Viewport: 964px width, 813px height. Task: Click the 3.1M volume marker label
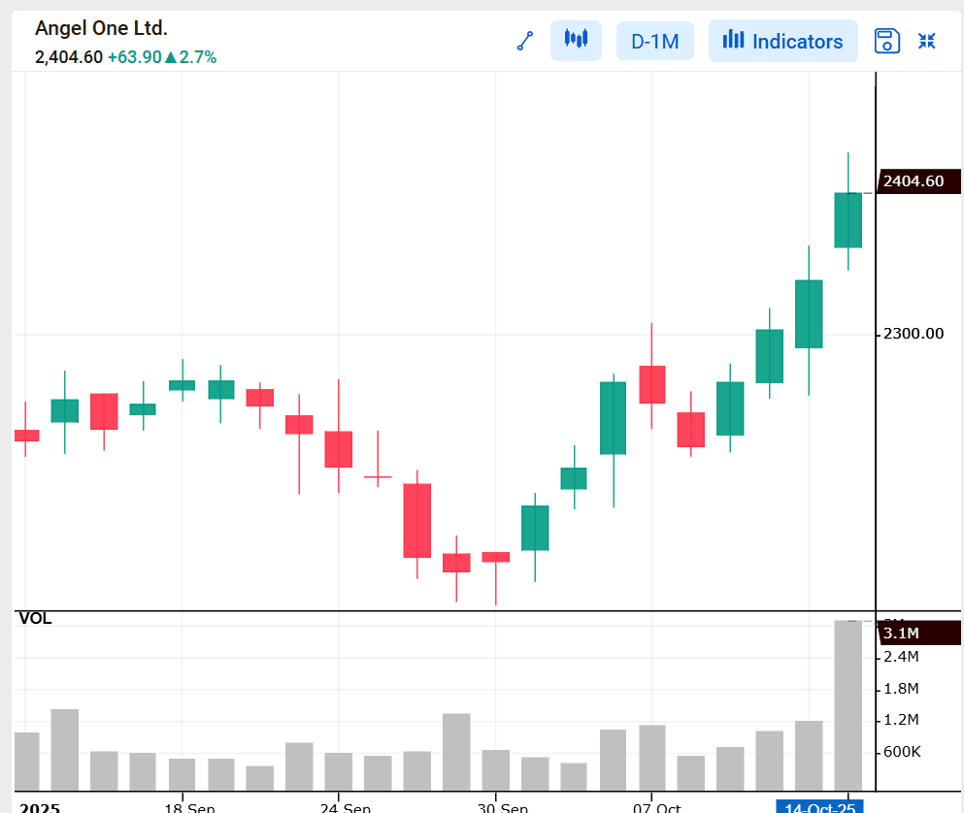pos(918,633)
